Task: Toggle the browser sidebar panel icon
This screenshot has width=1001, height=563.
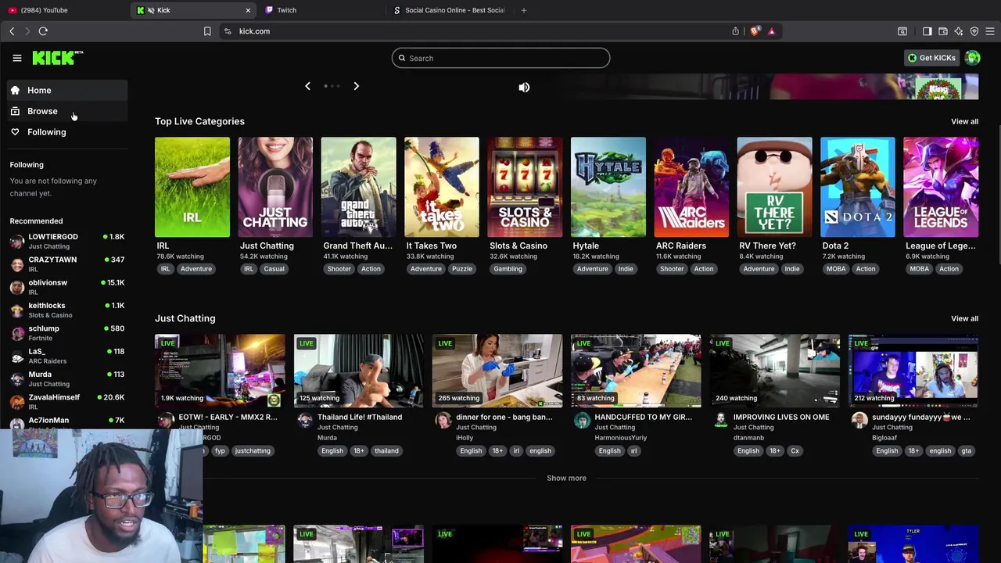Action: point(927,31)
